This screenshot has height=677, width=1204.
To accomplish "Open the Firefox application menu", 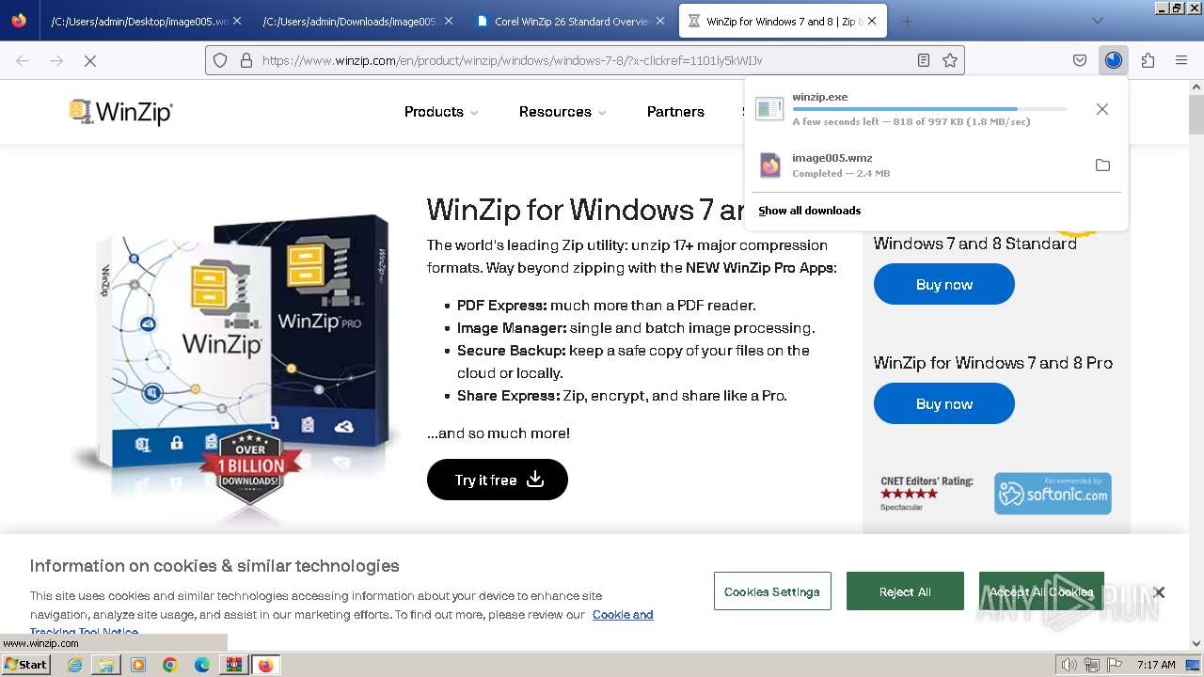I will pos(1181,60).
